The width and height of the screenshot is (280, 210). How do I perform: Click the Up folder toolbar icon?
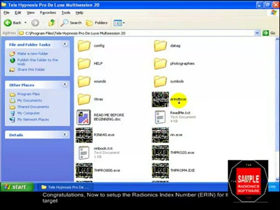[52, 23]
